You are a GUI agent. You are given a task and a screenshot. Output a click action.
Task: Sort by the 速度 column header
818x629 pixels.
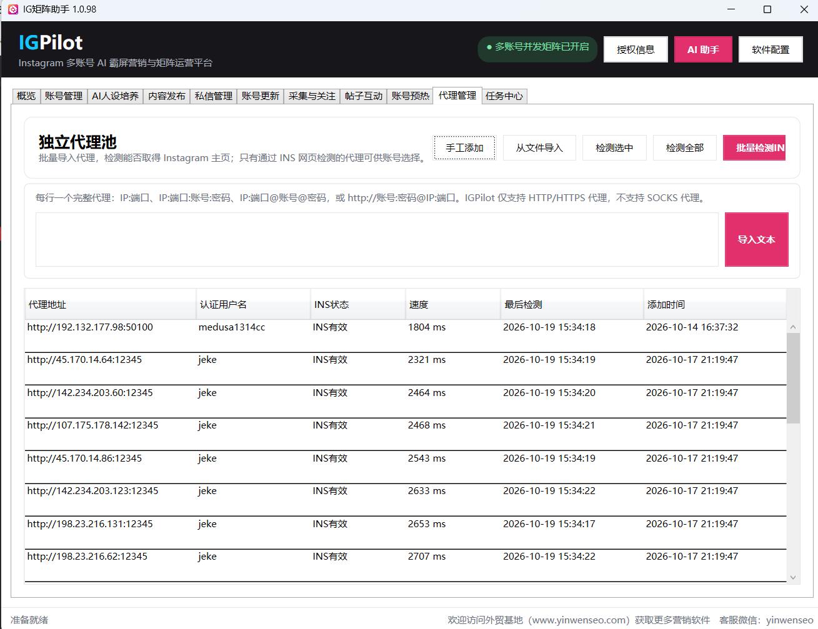coord(453,305)
